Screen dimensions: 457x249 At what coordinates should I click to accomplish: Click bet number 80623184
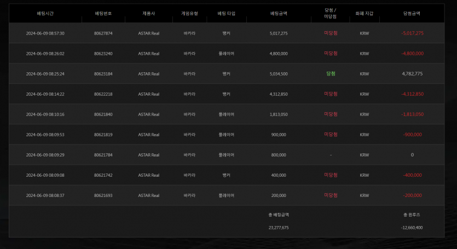[103, 74]
